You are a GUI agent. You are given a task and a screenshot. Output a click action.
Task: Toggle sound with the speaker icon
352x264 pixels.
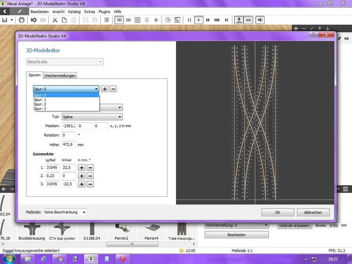260,20
